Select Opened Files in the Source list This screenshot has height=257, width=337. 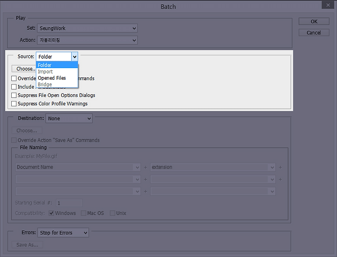57,78
